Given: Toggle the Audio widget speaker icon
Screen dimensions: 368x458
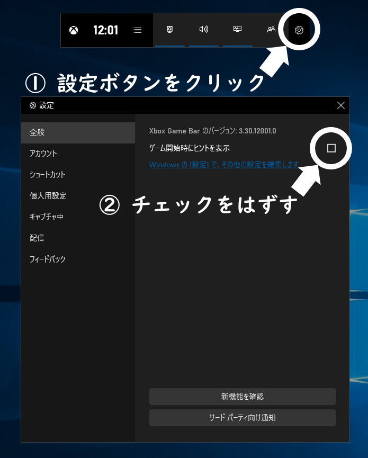Looking at the screenshot, I should (x=203, y=29).
